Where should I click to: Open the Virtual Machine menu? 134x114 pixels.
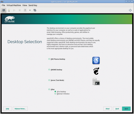click(14, 5)
